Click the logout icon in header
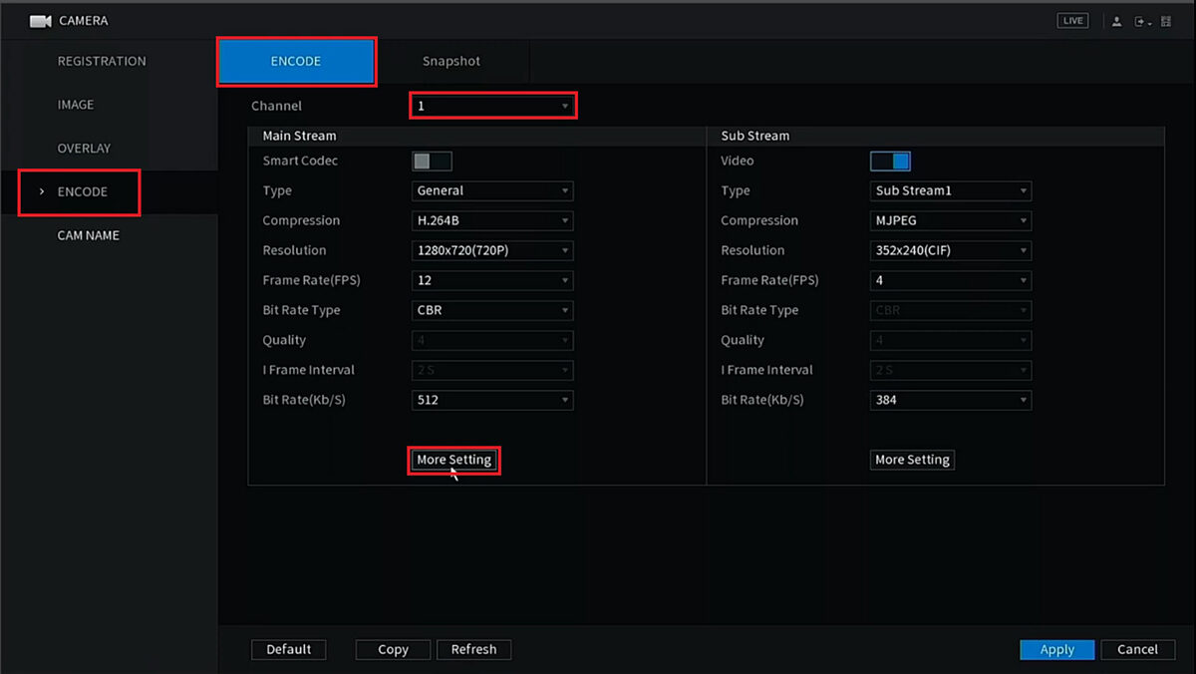 (1141, 21)
